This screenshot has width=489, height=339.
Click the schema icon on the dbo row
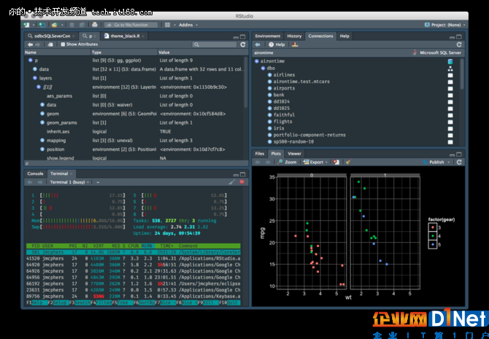(x=450, y=69)
